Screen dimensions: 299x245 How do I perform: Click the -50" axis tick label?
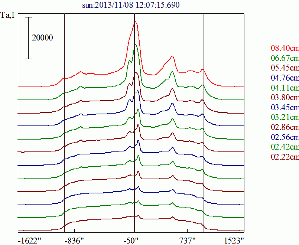tap(131, 241)
